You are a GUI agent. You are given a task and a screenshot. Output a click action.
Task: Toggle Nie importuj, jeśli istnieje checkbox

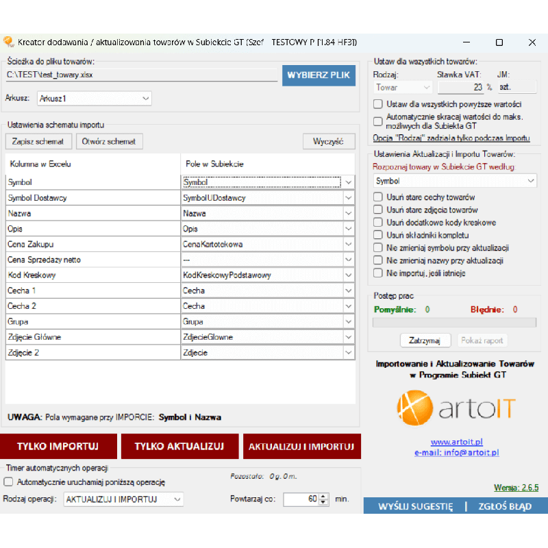tap(378, 273)
